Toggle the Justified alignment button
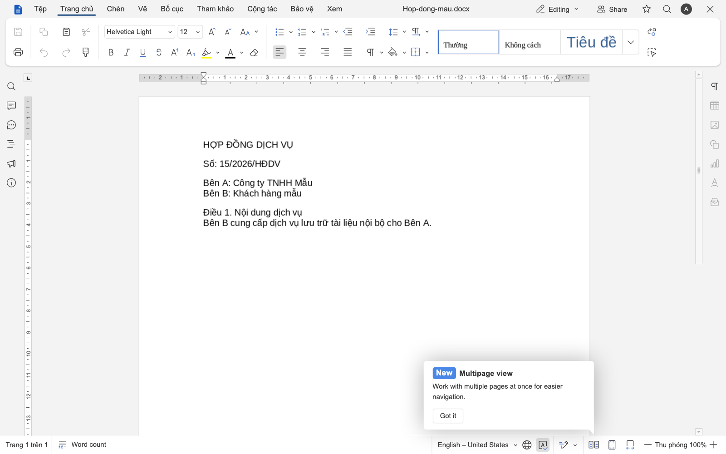The height and width of the screenshot is (454, 726). point(348,52)
